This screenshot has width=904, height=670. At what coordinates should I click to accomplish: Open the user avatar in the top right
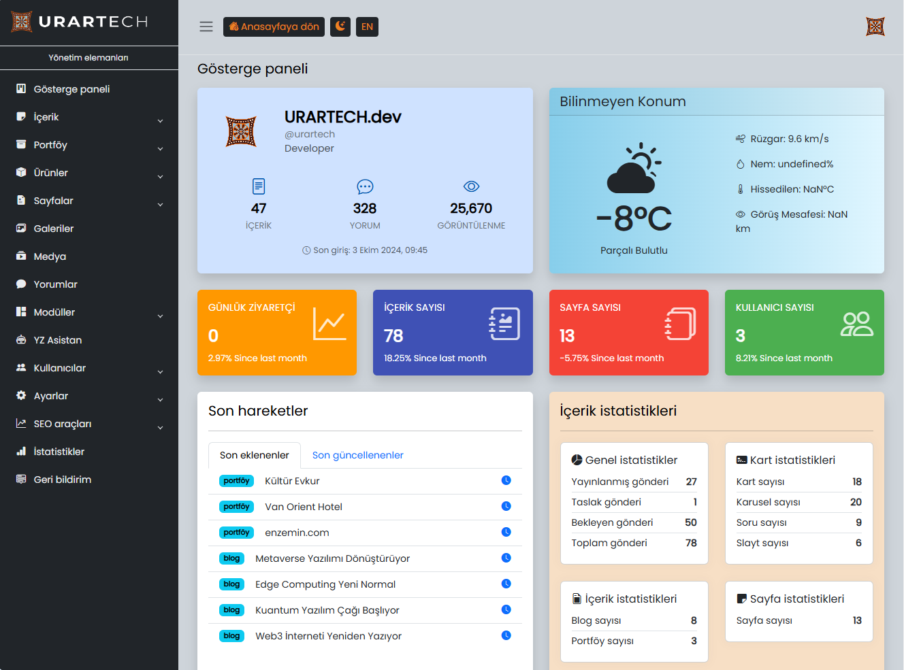(875, 27)
